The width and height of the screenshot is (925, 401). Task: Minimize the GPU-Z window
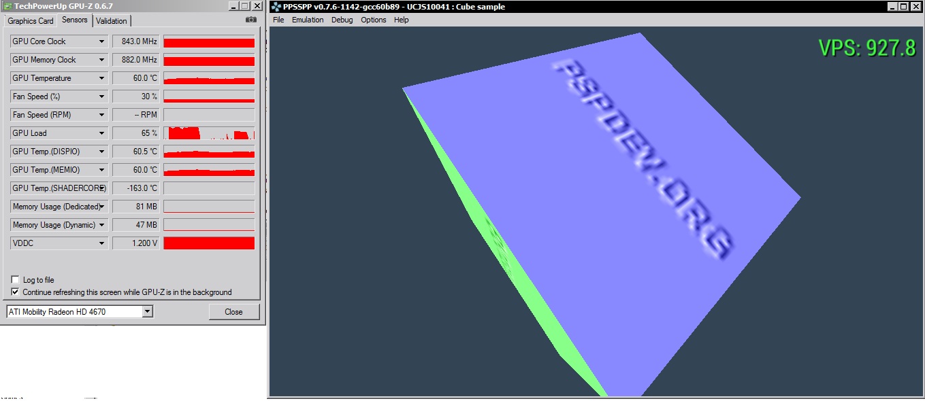pos(233,6)
